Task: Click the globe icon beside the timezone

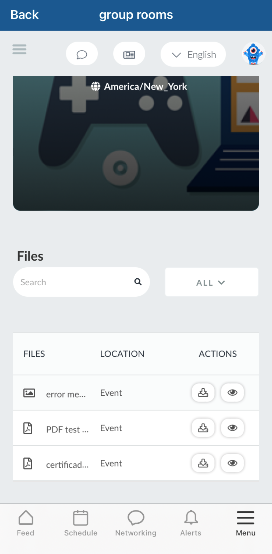Action: coord(96,87)
